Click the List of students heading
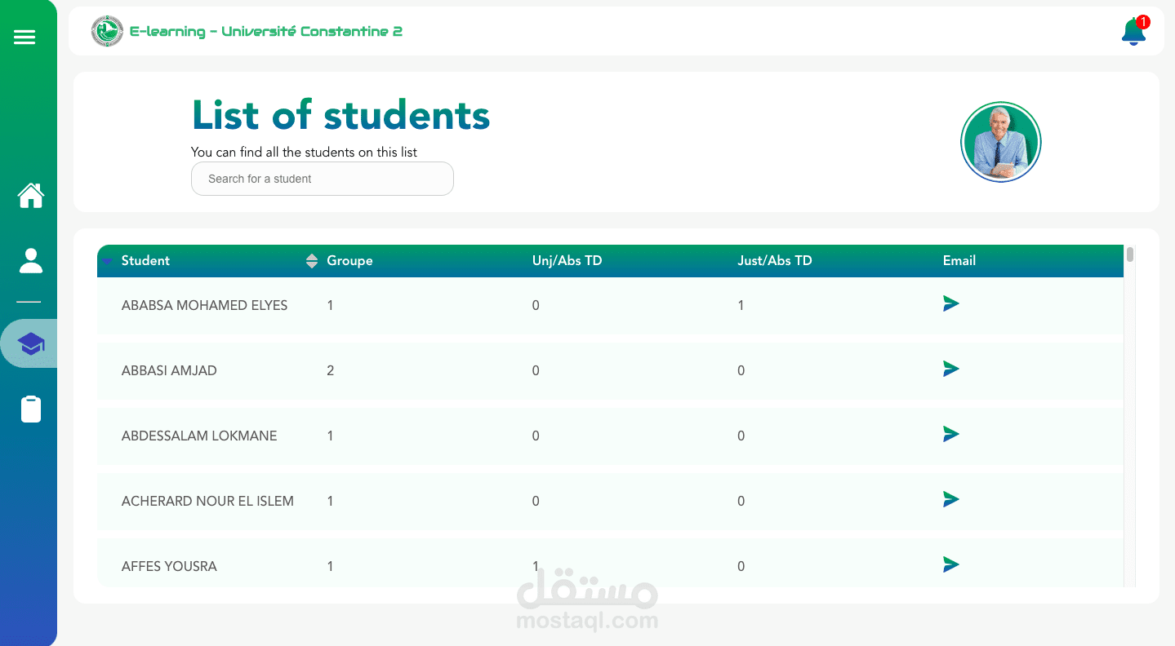1175x646 pixels. [x=340, y=116]
